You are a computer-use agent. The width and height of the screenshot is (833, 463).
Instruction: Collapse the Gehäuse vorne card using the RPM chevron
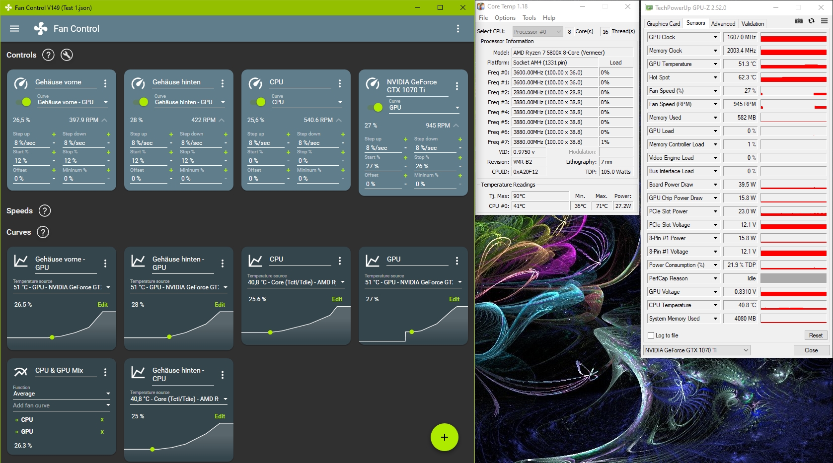104,120
